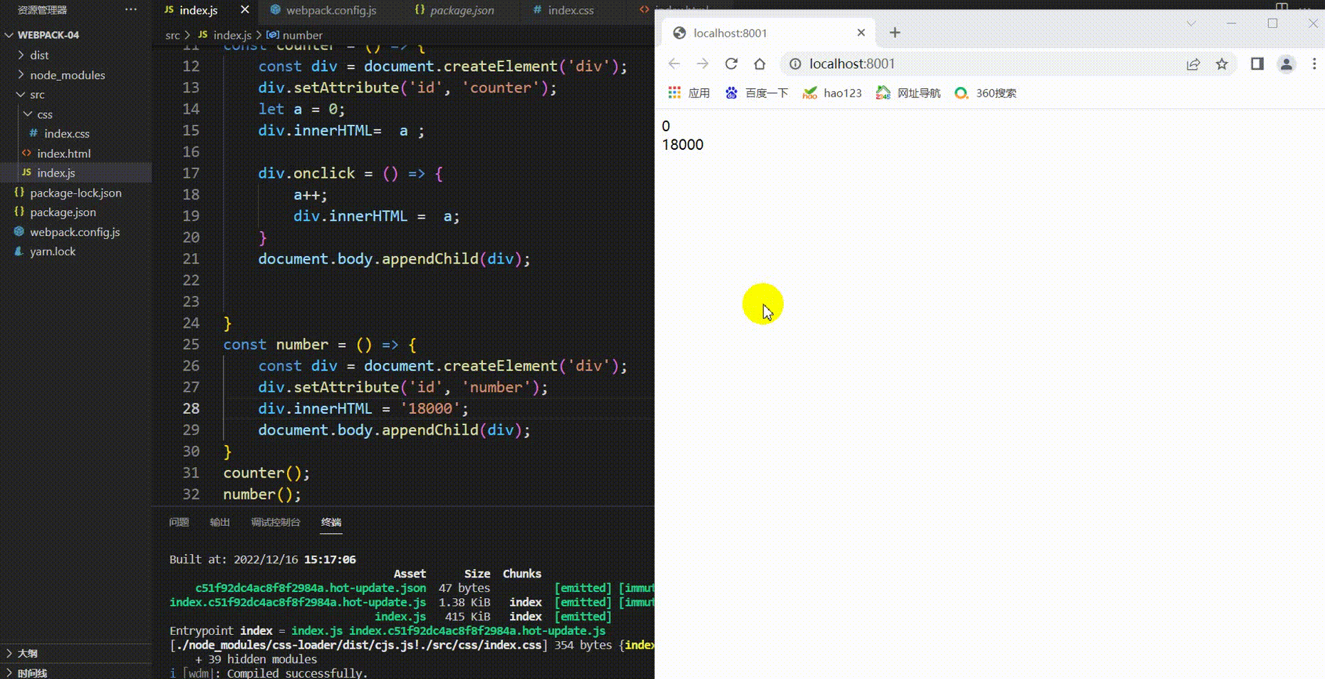Viewport: 1325px width, 679px height.
Task: Click the CSS file icon beside index.css in tree
Action: click(x=33, y=133)
